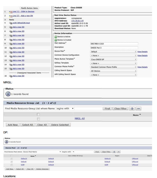The width and height of the screenshot is (157, 178).
Task: Click Delete Selected under the MRGL table
Action: tap(60, 125)
